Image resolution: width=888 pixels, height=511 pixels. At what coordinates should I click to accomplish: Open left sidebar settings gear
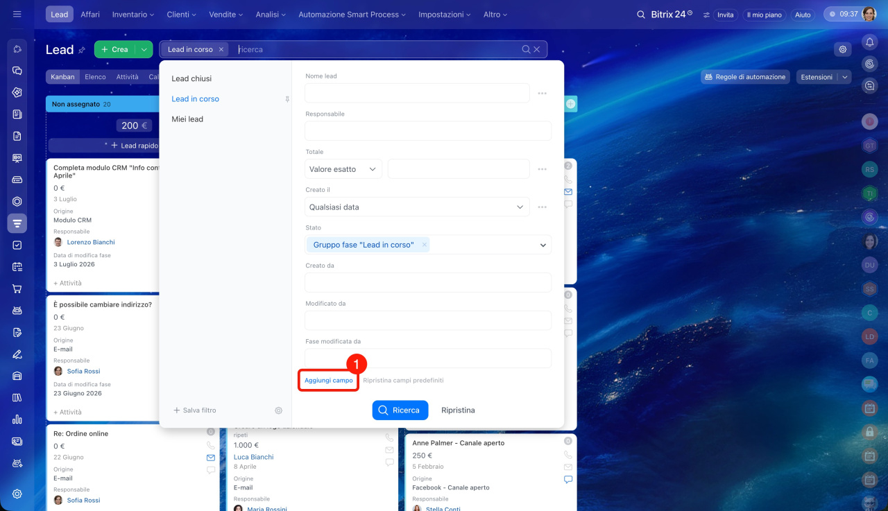17,494
